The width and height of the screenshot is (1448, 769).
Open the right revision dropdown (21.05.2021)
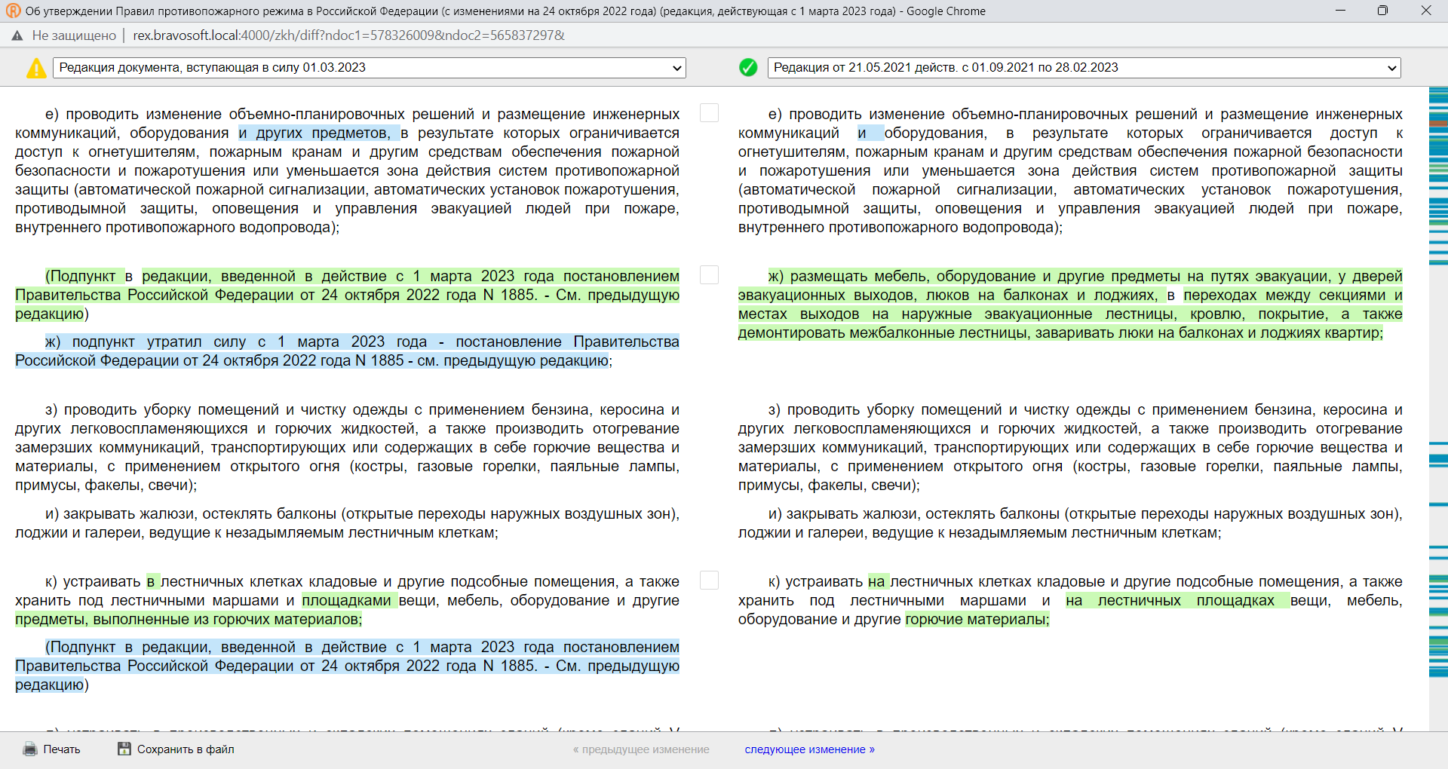(x=1084, y=68)
